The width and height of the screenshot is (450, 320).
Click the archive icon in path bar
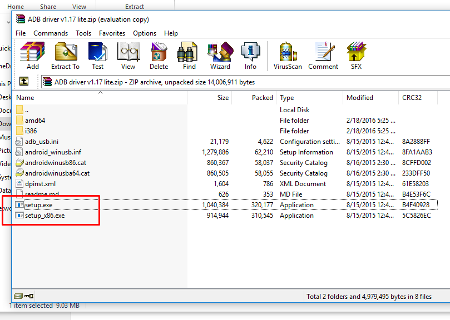pyautogui.click(x=47, y=82)
